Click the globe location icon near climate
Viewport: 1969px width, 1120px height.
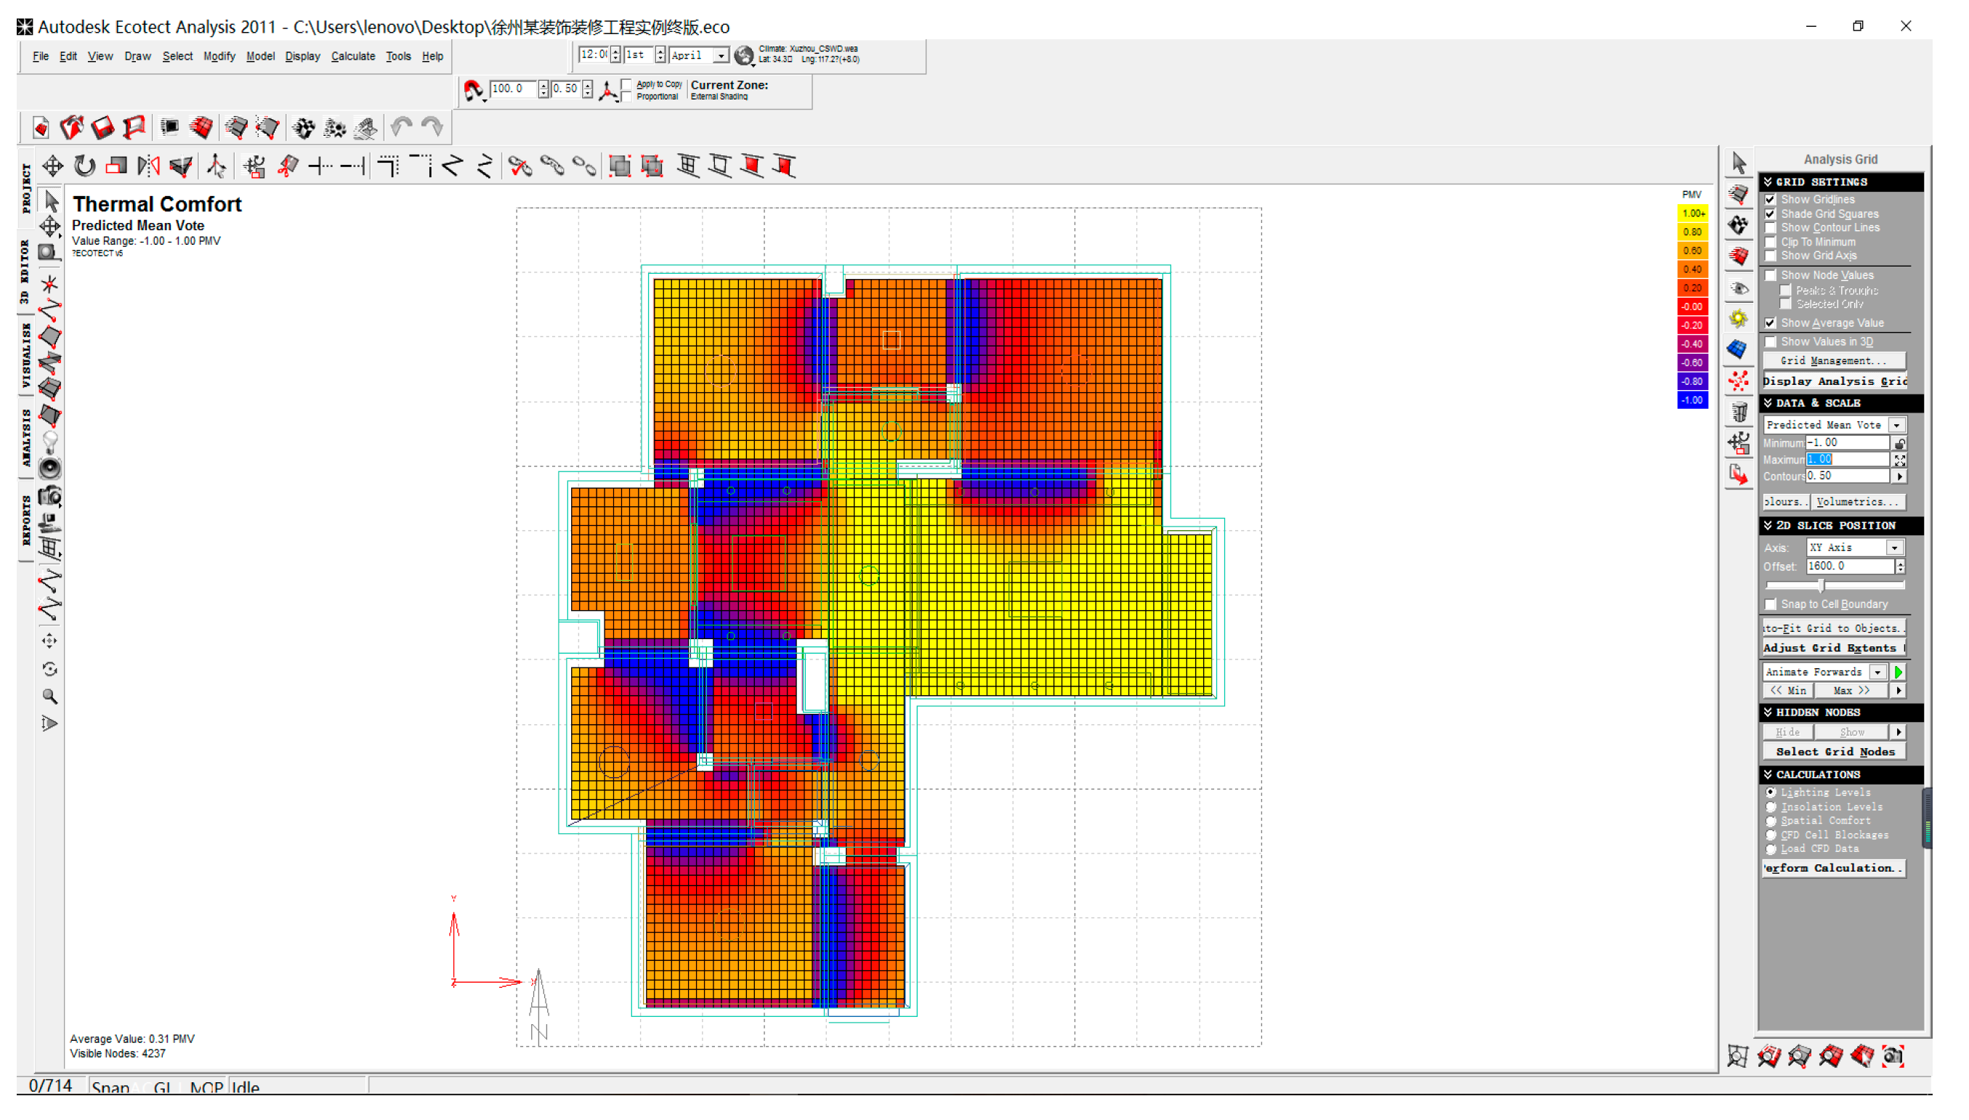click(x=743, y=55)
